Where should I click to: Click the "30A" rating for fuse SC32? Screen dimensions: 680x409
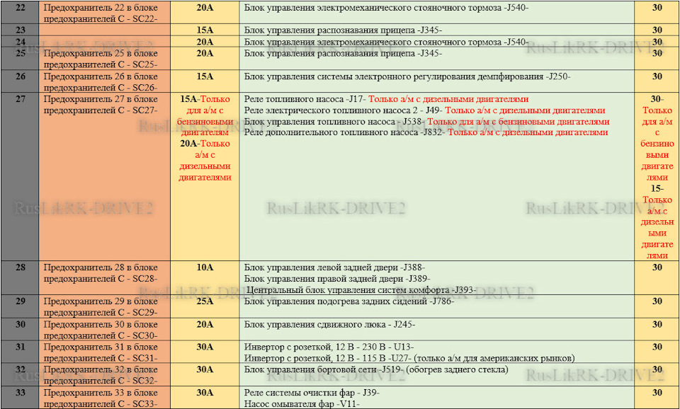click(205, 369)
